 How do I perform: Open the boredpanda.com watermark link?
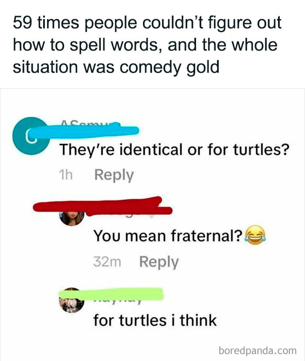click(x=258, y=351)
